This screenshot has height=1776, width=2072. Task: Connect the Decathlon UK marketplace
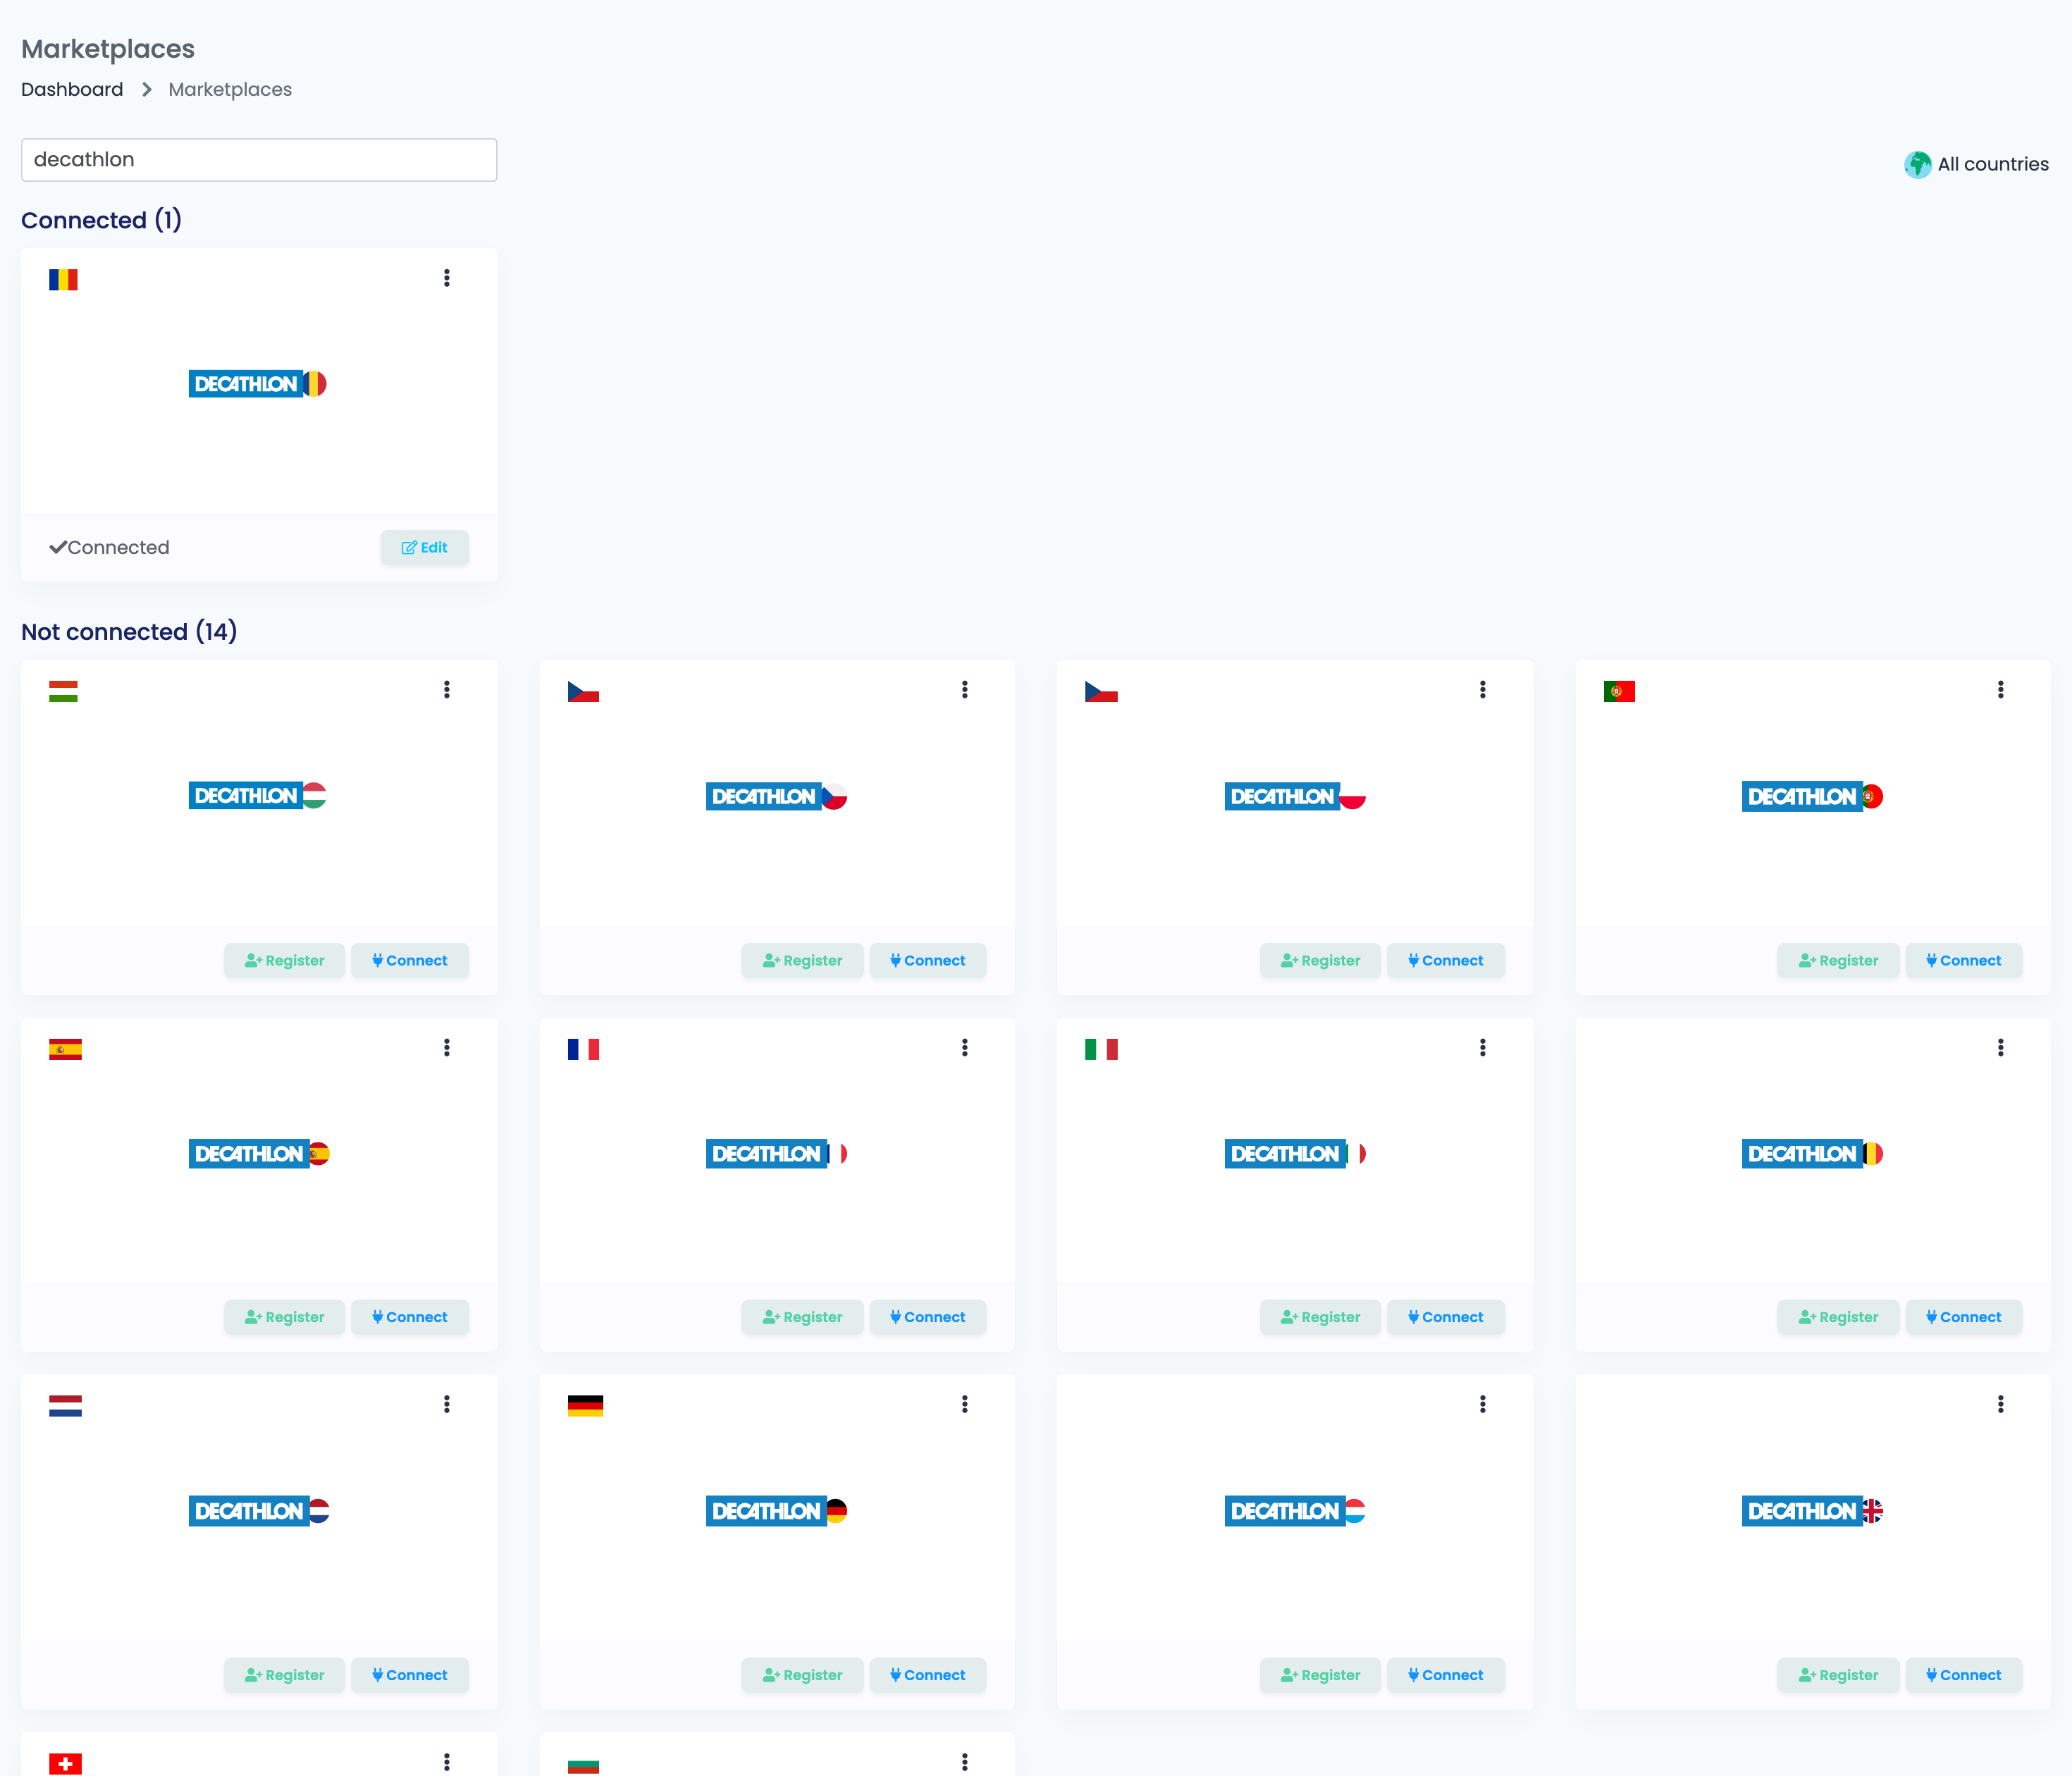[1963, 1675]
